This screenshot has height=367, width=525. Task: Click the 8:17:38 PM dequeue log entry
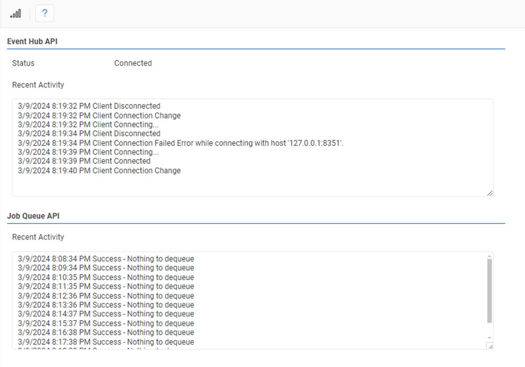click(106, 342)
